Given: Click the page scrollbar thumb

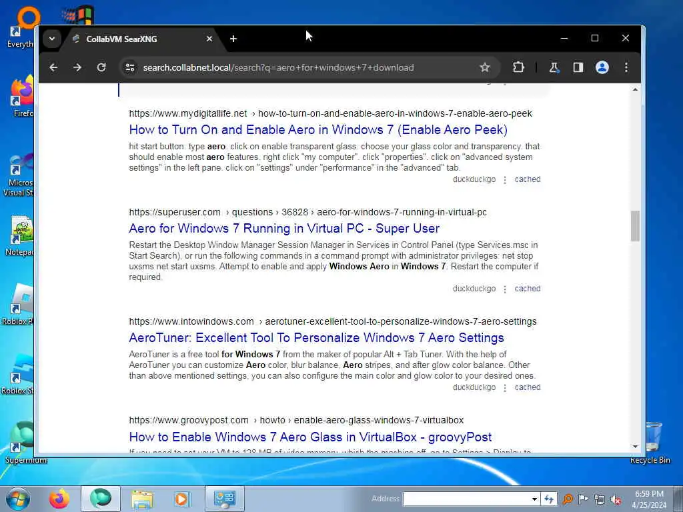Looking at the screenshot, I should click(x=635, y=226).
